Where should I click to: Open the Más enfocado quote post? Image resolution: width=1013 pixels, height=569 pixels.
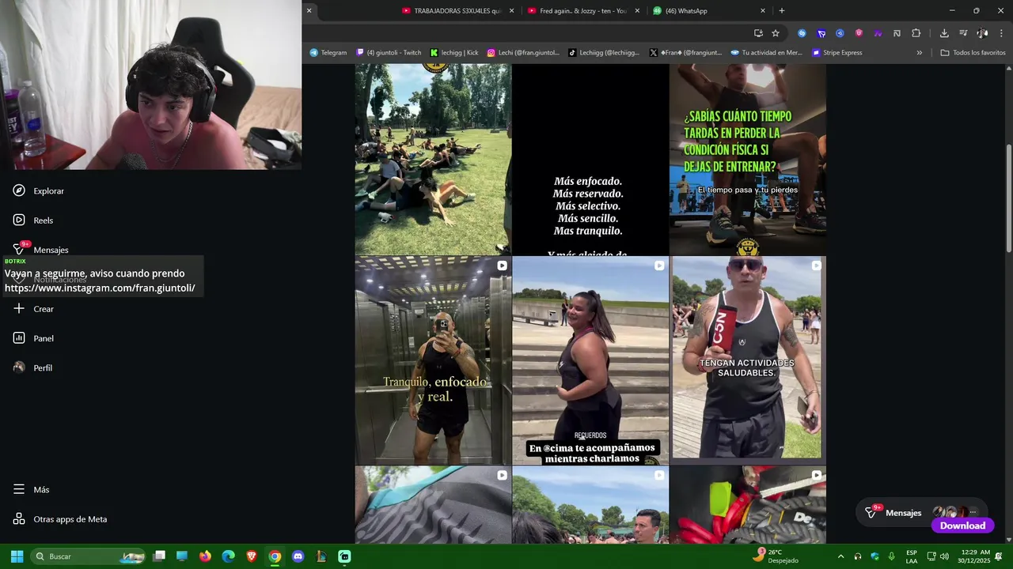point(590,159)
